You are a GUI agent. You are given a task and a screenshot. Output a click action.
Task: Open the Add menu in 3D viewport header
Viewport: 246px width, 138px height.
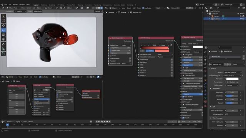pos(34,8)
